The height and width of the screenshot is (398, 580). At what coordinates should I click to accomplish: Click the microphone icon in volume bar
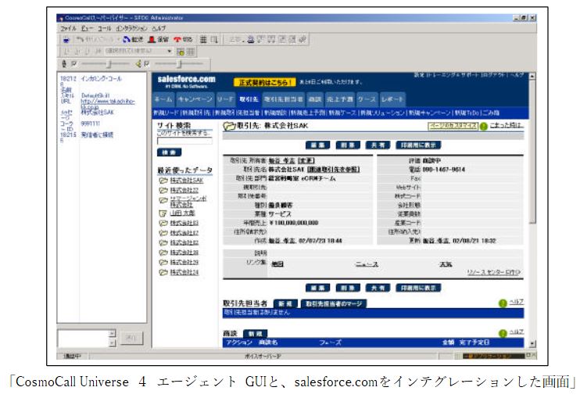click(x=64, y=64)
